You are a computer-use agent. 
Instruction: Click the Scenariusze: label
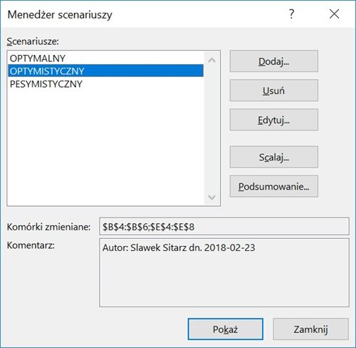[33, 41]
